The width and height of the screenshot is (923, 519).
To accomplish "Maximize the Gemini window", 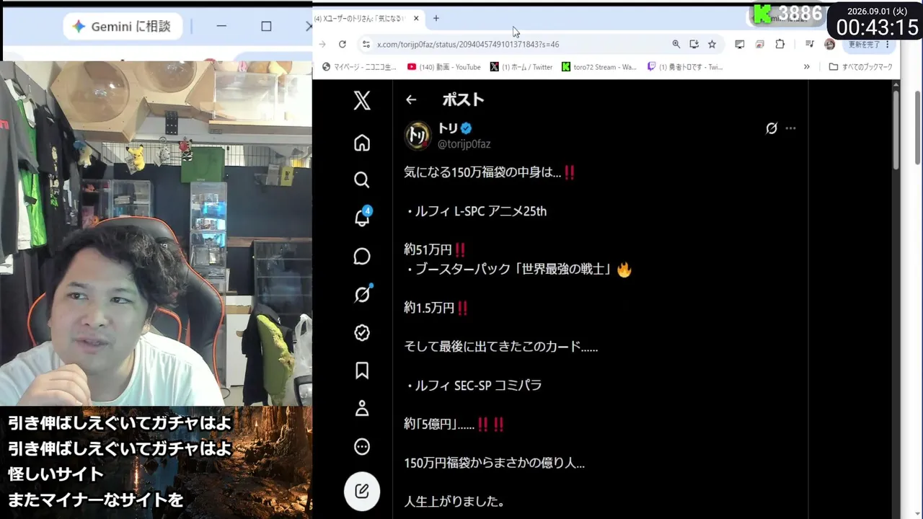I will (x=266, y=27).
